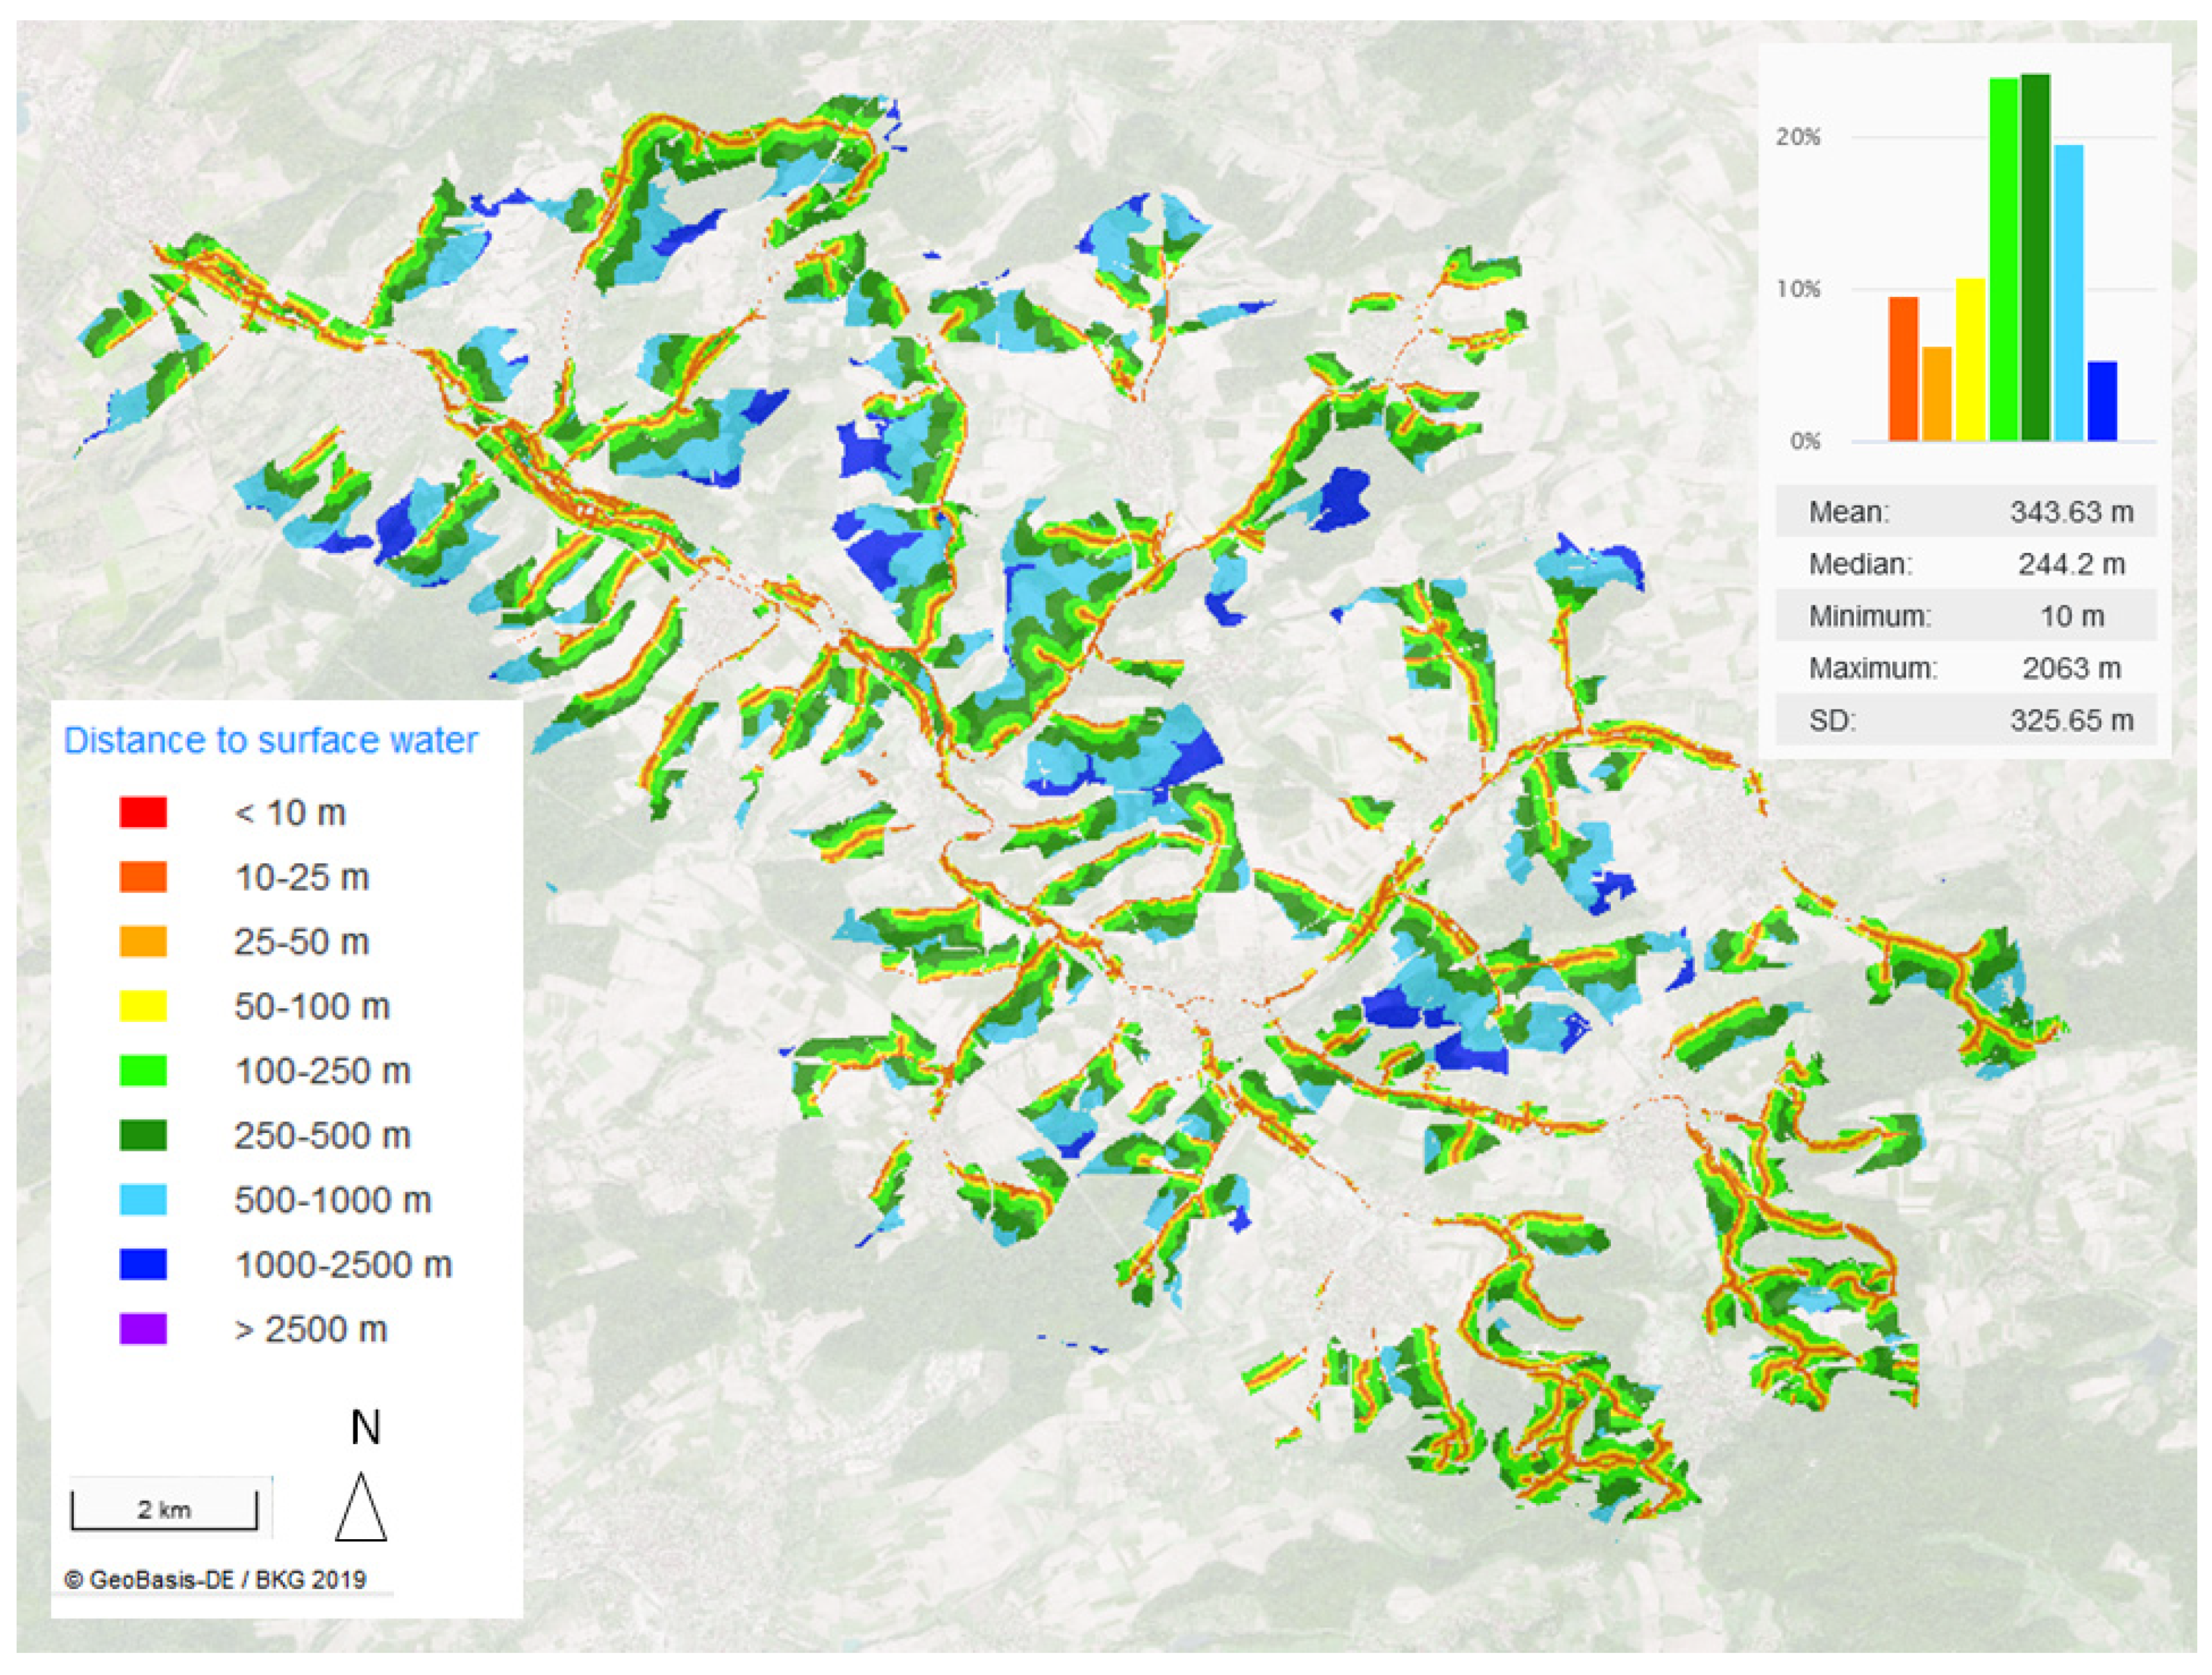Image resolution: width=2212 pixels, height=1675 pixels.
Task: Click the light orange histogram bar
Action: click(1937, 394)
